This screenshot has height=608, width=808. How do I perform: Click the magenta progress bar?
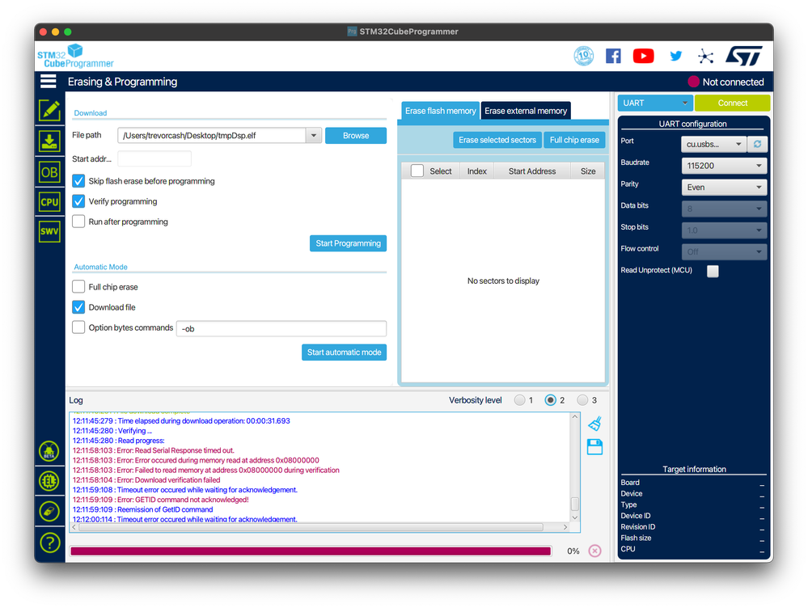(311, 551)
